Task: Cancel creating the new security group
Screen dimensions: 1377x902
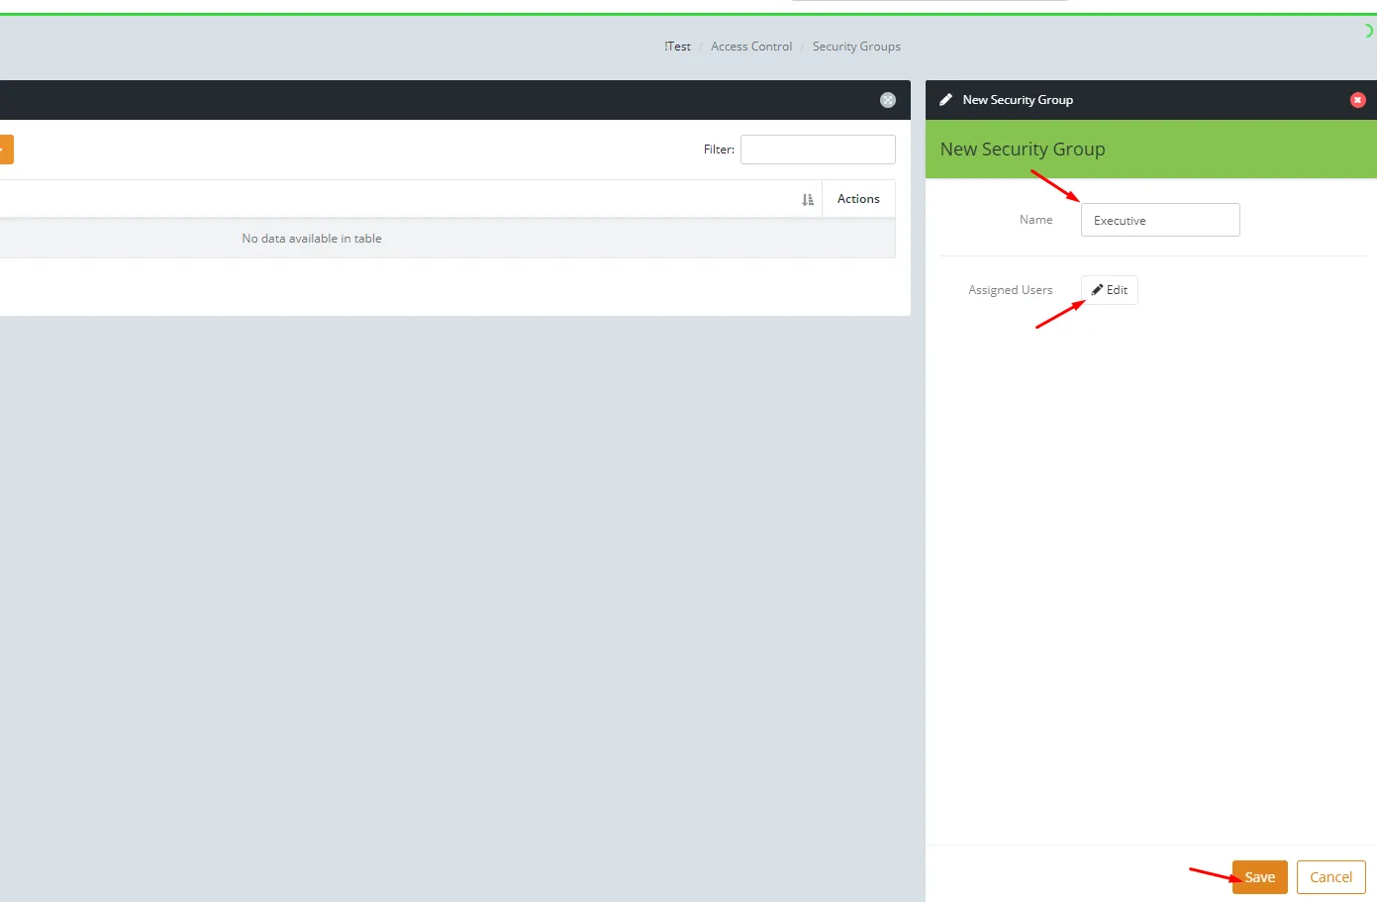Action: pyautogui.click(x=1330, y=877)
